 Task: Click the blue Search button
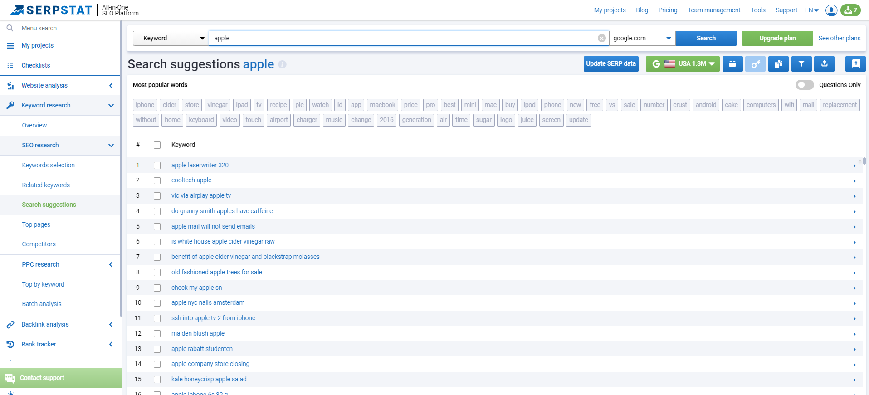[x=706, y=38]
